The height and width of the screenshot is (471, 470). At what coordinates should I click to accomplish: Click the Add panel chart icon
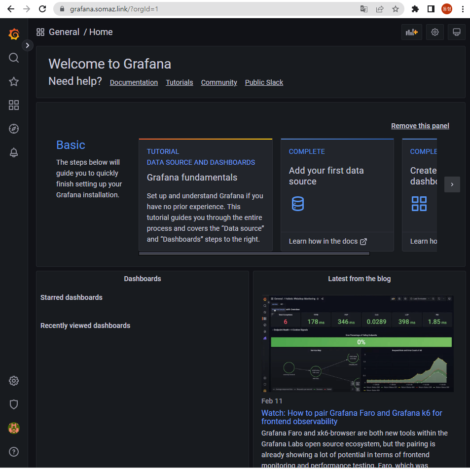pyautogui.click(x=412, y=32)
